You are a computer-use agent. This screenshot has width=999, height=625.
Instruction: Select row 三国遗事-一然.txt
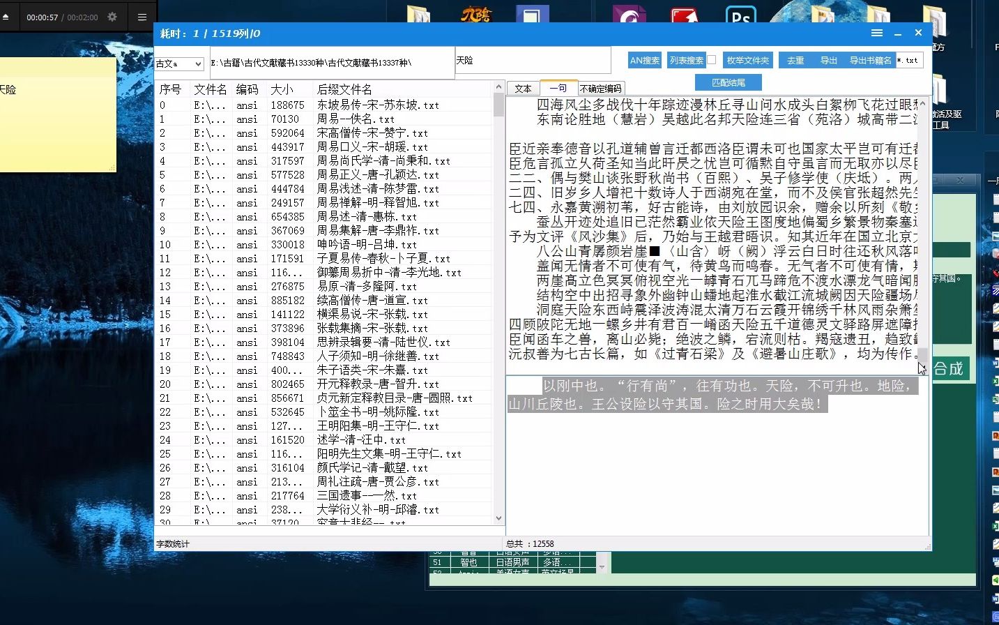click(x=324, y=496)
